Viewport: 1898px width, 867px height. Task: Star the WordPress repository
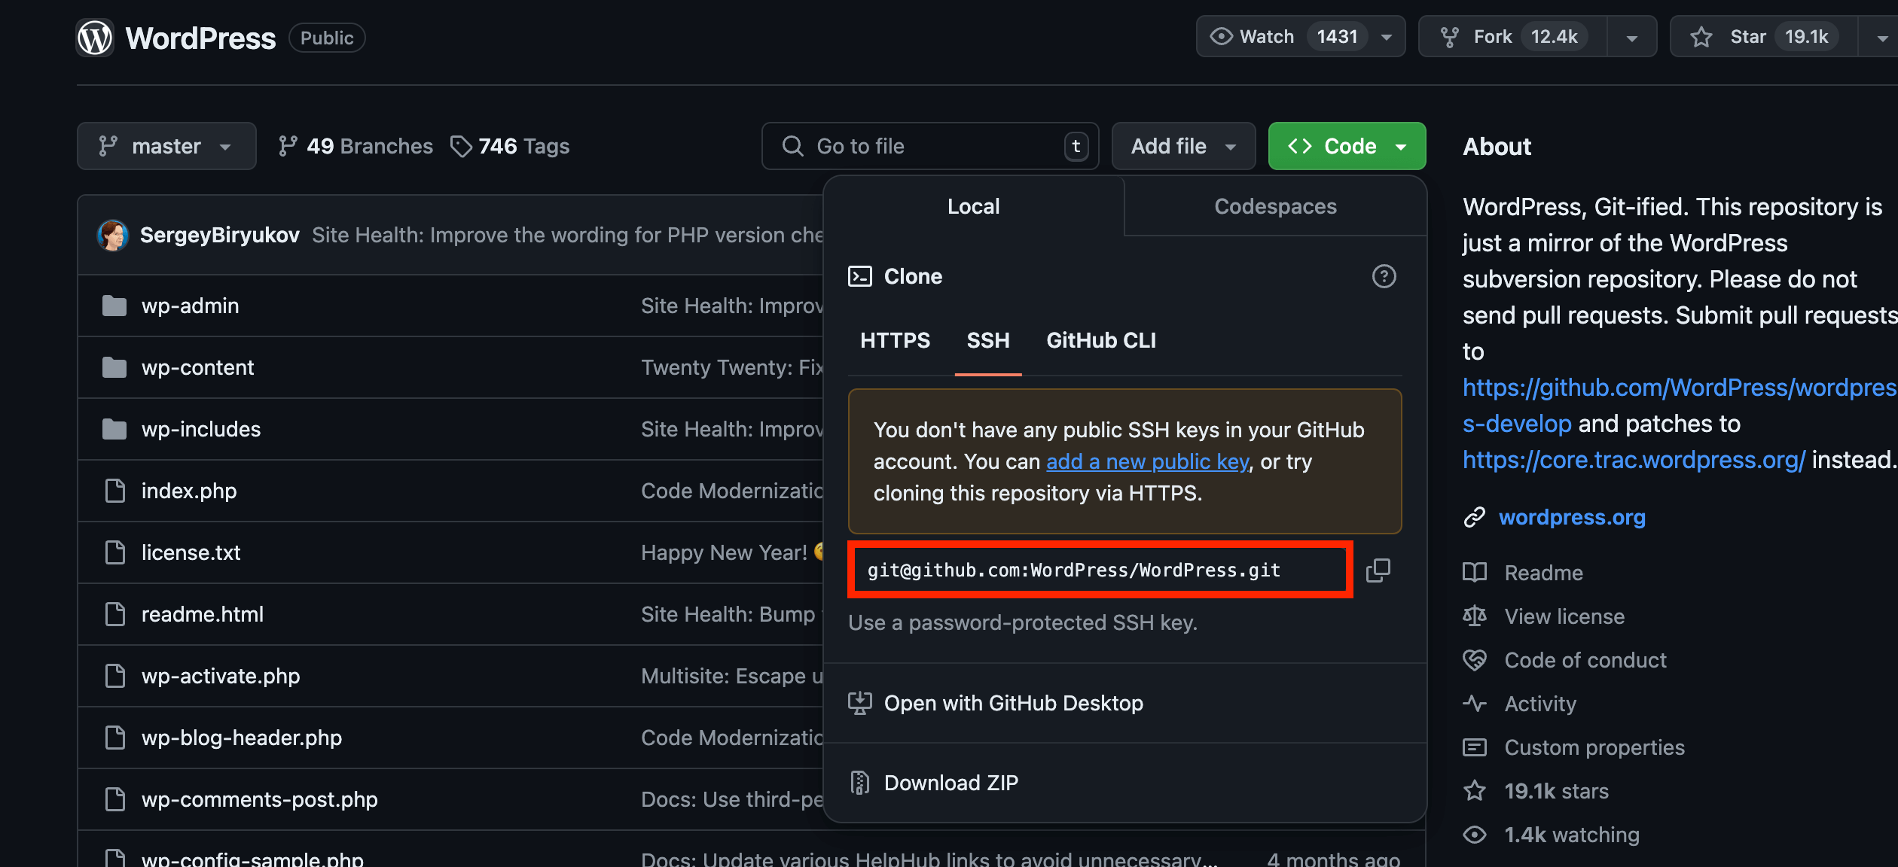(x=1765, y=36)
